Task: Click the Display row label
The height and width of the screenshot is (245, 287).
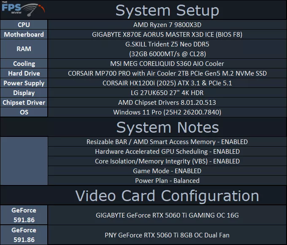Action: pos(24,93)
